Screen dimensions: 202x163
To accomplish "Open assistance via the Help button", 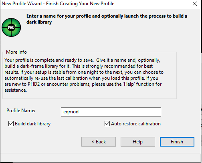I will pos(138,142).
